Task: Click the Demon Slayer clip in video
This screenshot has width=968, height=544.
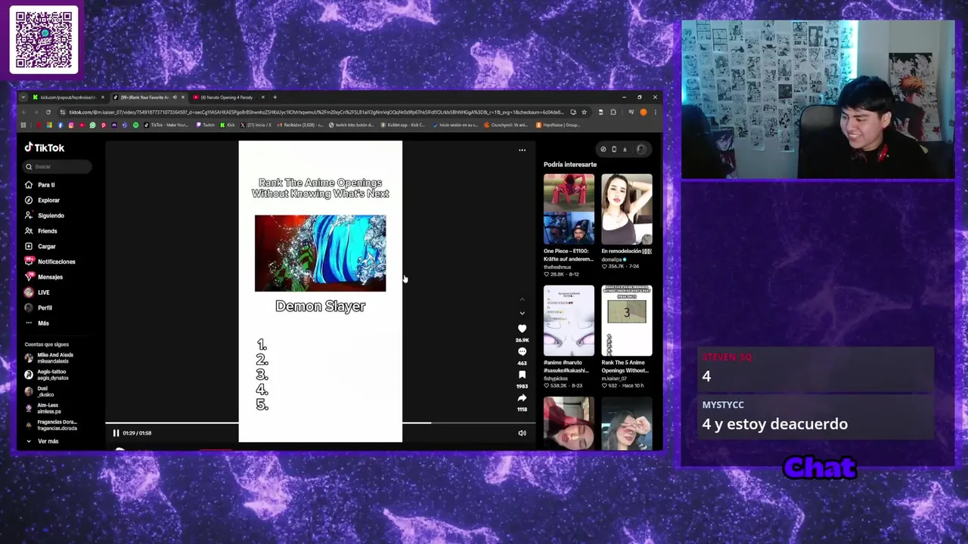Action: click(x=320, y=253)
